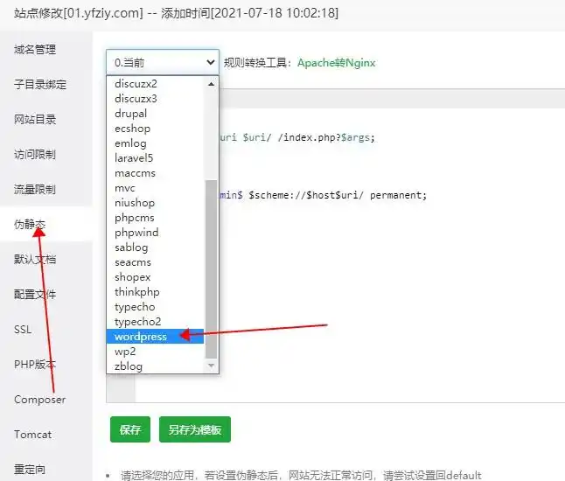Open the Apache转Nginx conversion link
Viewport: 565px width, 481px height.
pyautogui.click(x=338, y=63)
